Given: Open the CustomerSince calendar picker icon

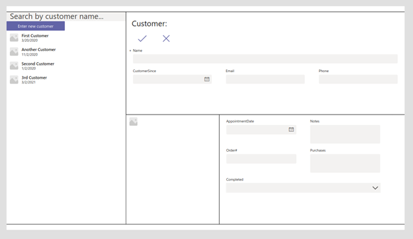Looking at the screenshot, I should click(x=207, y=79).
